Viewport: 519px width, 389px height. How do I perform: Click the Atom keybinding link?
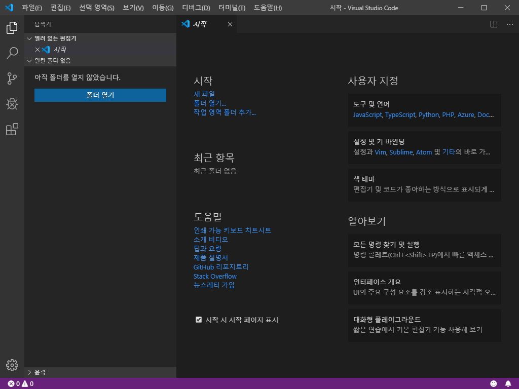coord(424,152)
